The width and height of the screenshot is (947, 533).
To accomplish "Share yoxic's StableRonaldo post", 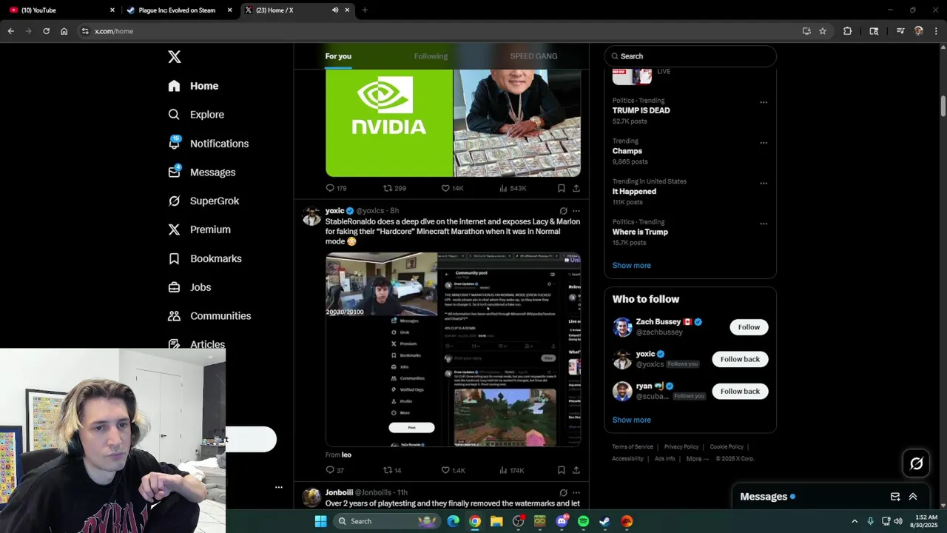I will pyautogui.click(x=576, y=470).
